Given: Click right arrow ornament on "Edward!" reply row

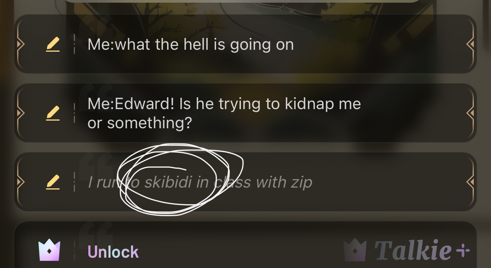Looking at the screenshot, I should 470,113.
